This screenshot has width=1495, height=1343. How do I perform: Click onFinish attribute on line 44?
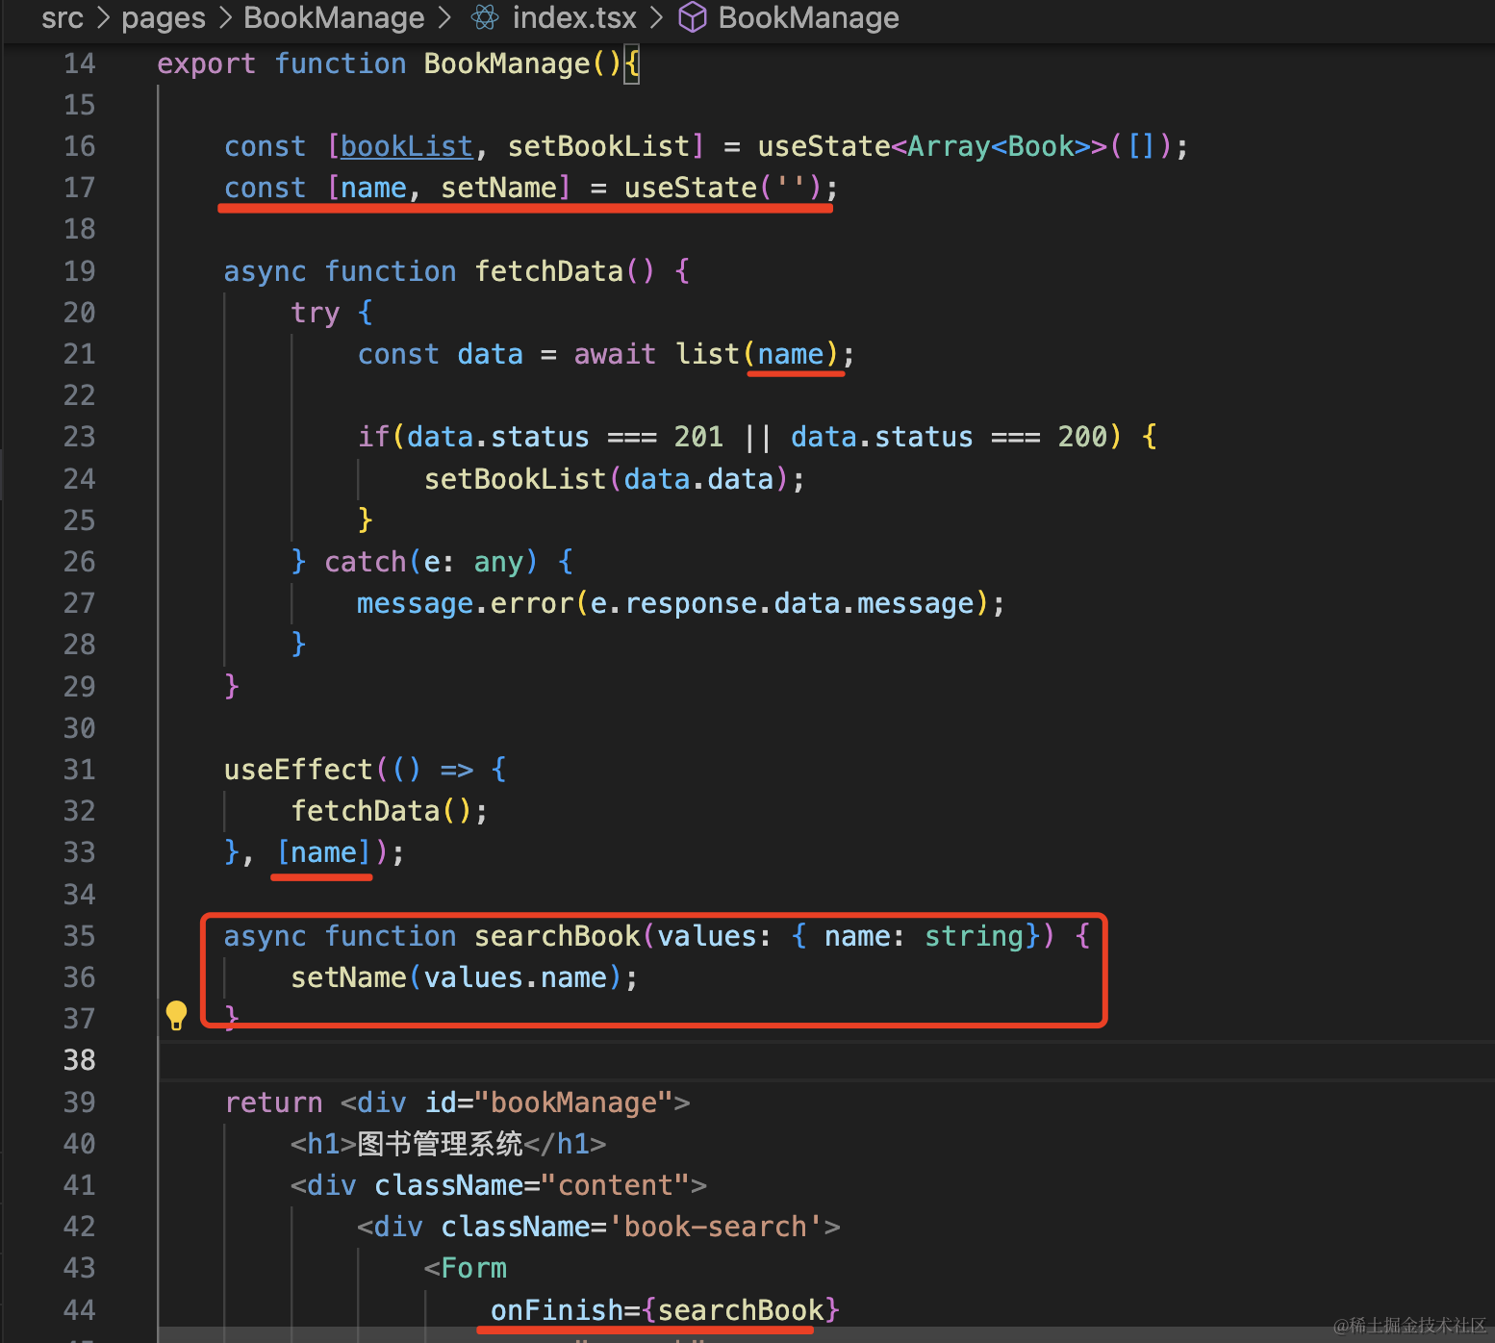pos(557,1310)
